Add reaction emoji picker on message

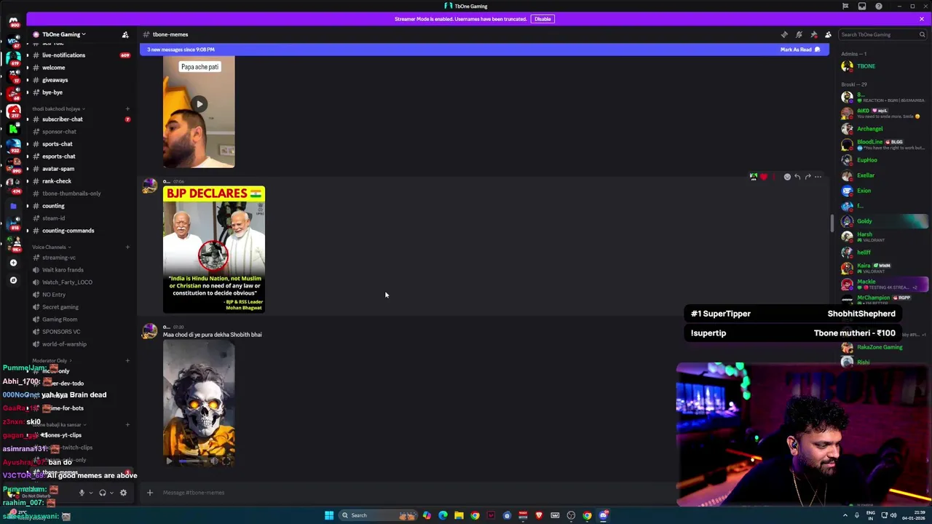(x=787, y=177)
